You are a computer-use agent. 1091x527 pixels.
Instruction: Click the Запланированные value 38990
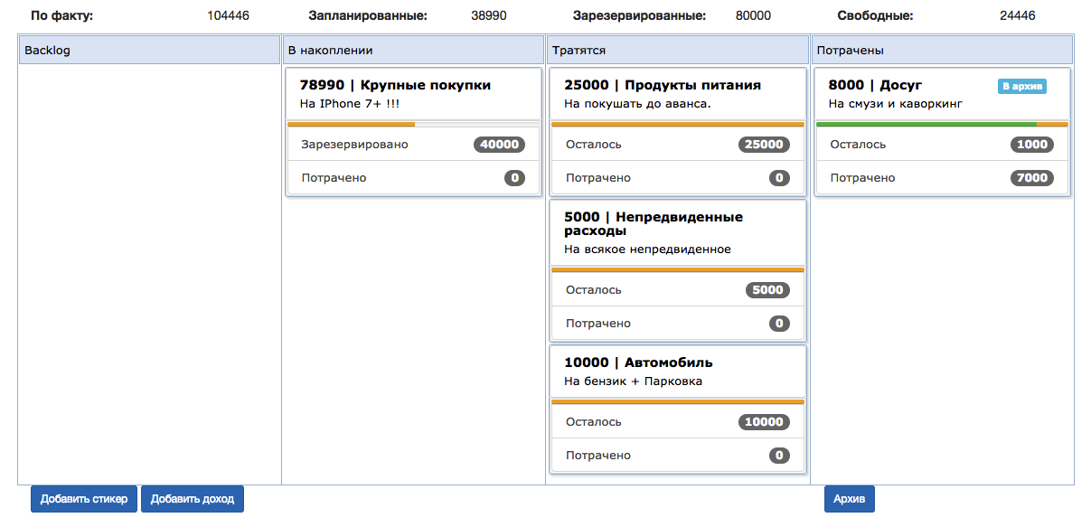point(489,16)
